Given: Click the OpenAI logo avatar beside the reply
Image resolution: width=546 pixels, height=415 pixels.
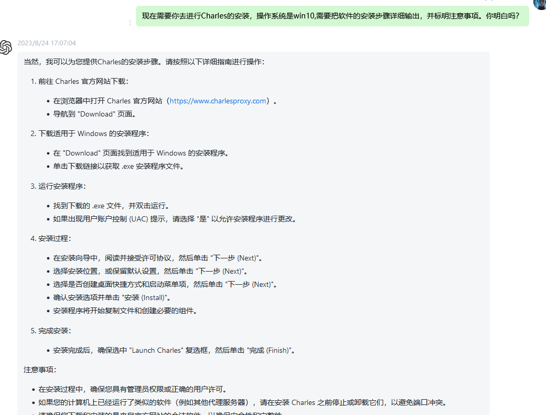Looking at the screenshot, I should (x=6, y=47).
